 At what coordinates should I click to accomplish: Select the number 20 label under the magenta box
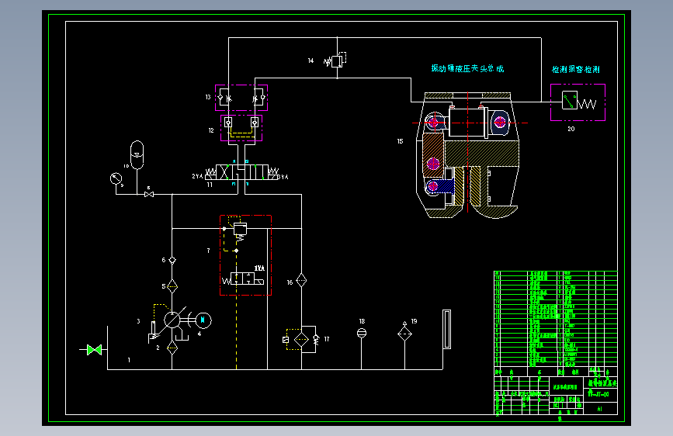click(571, 129)
